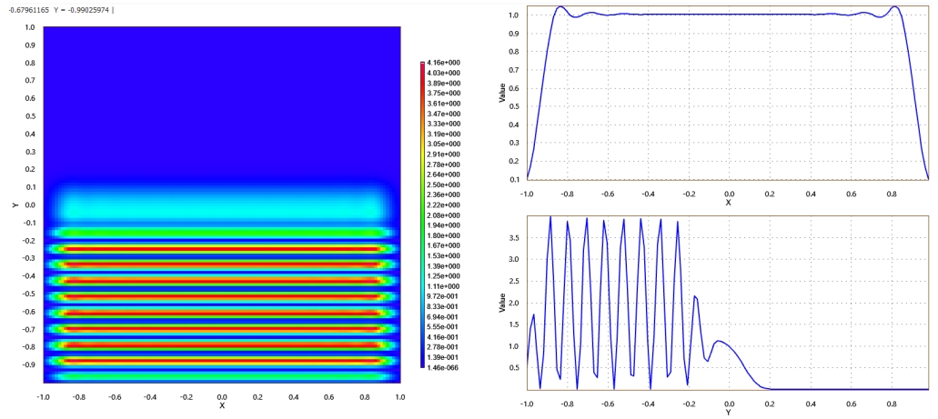Click the X axis title under the top plot
This screenshot has width=938, height=419.
click(x=728, y=203)
